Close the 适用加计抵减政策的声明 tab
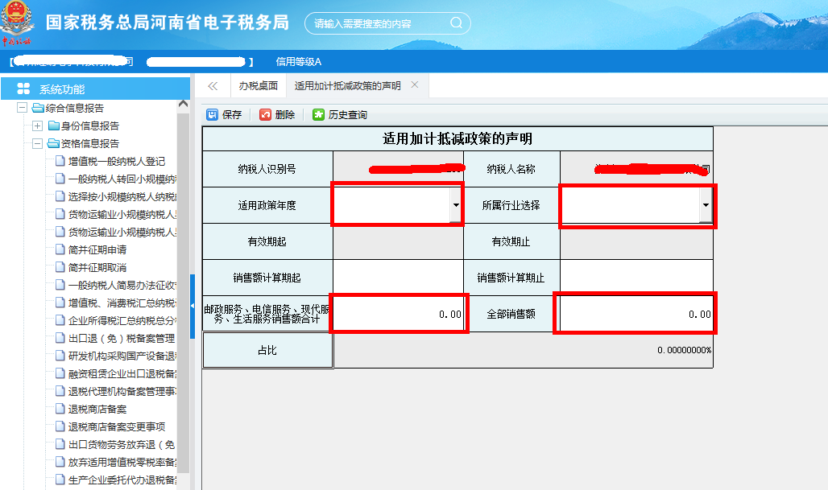Image resolution: width=828 pixels, height=490 pixels. [x=416, y=84]
